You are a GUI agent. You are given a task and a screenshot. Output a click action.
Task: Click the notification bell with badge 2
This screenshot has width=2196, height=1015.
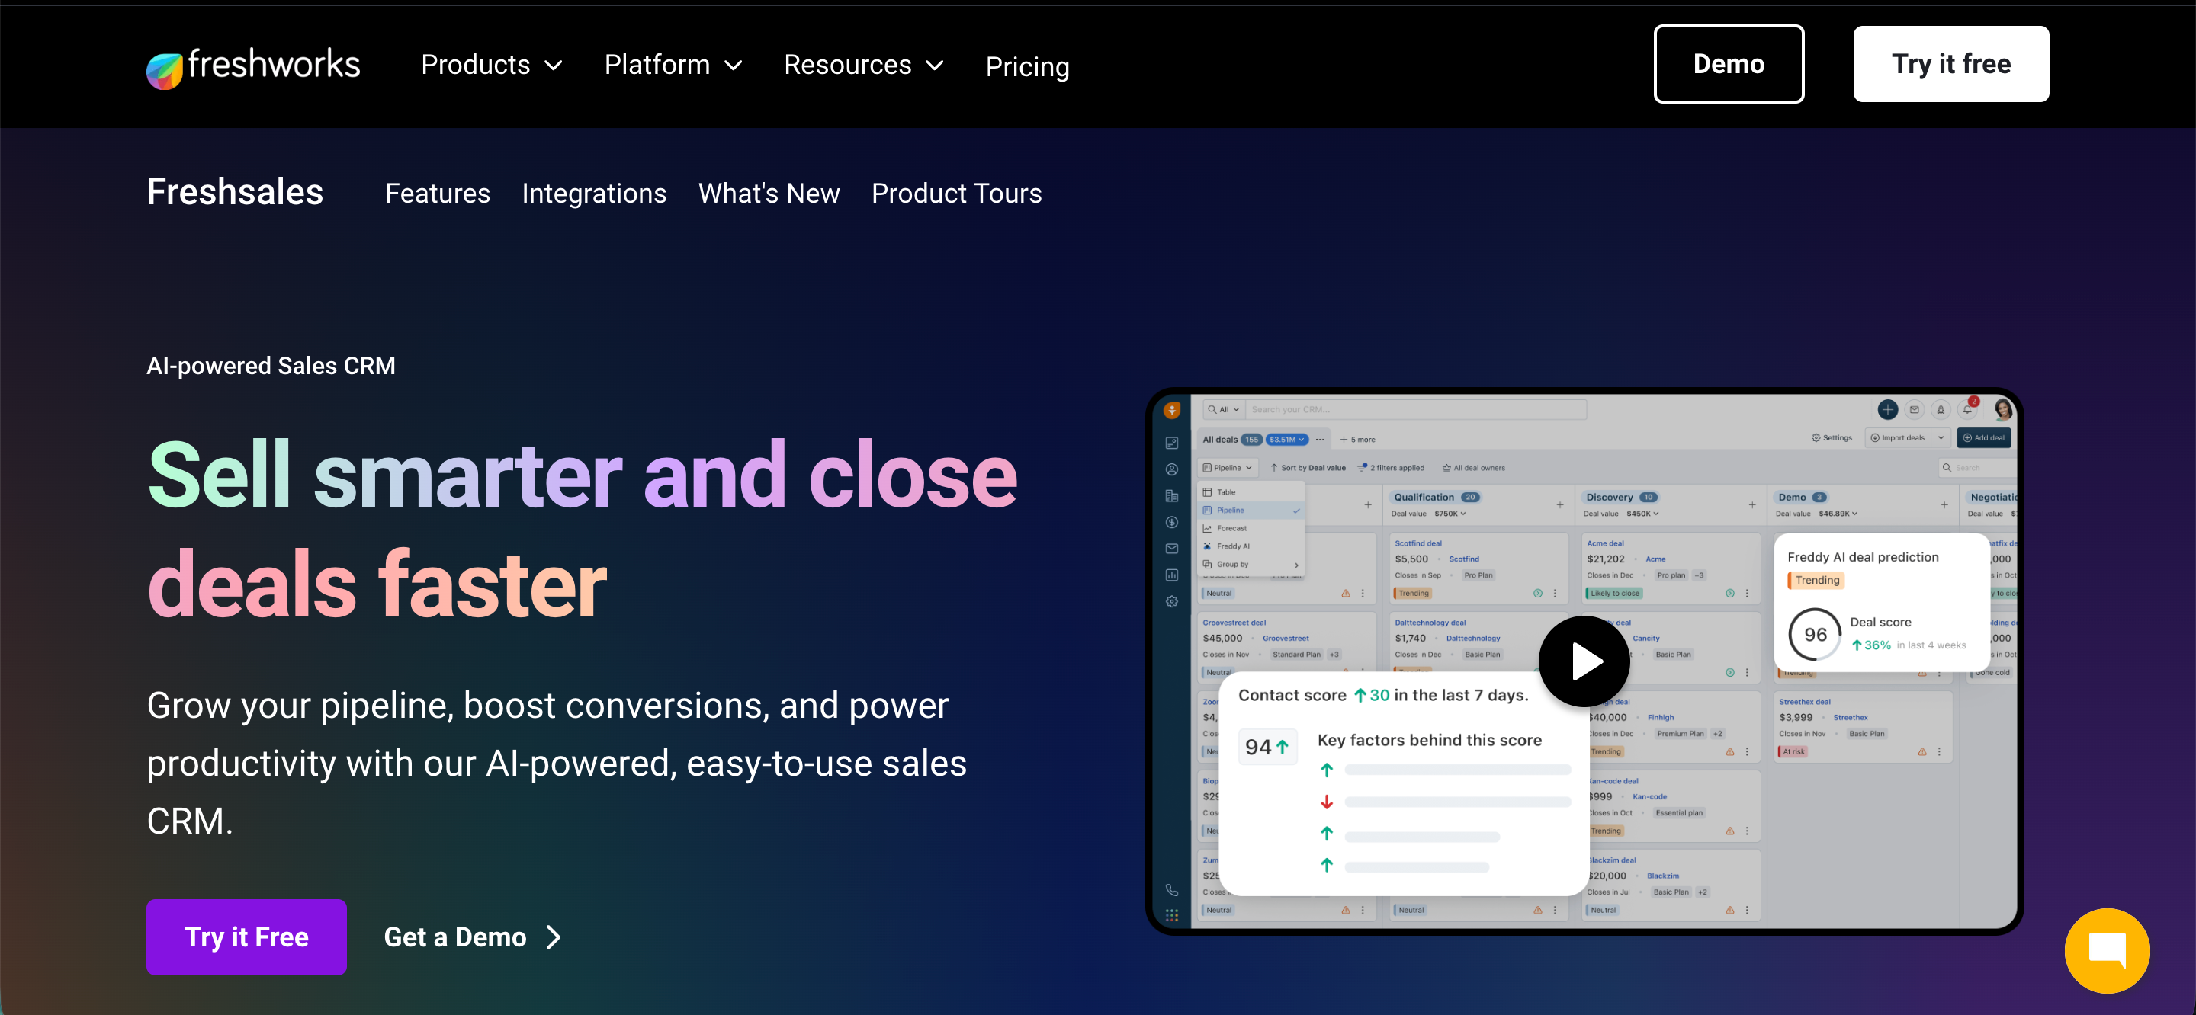1967,409
